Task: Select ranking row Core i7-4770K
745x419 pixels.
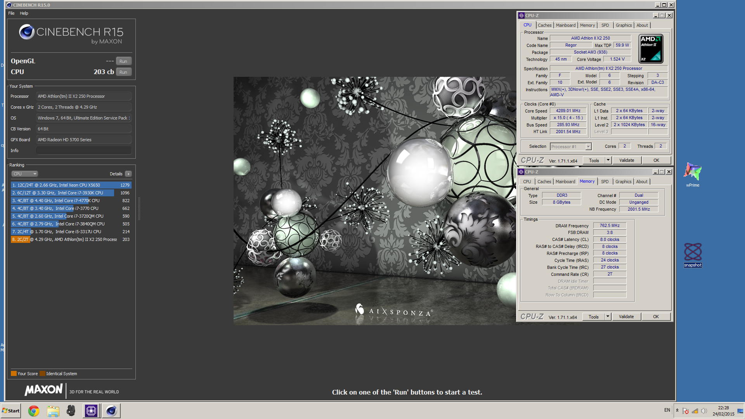Action: pyautogui.click(x=71, y=201)
